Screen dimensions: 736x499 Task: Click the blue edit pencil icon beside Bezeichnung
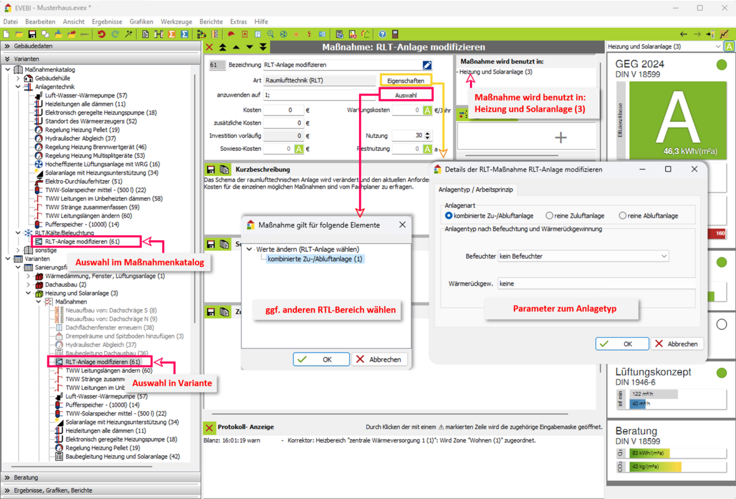pyautogui.click(x=427, y=65)
